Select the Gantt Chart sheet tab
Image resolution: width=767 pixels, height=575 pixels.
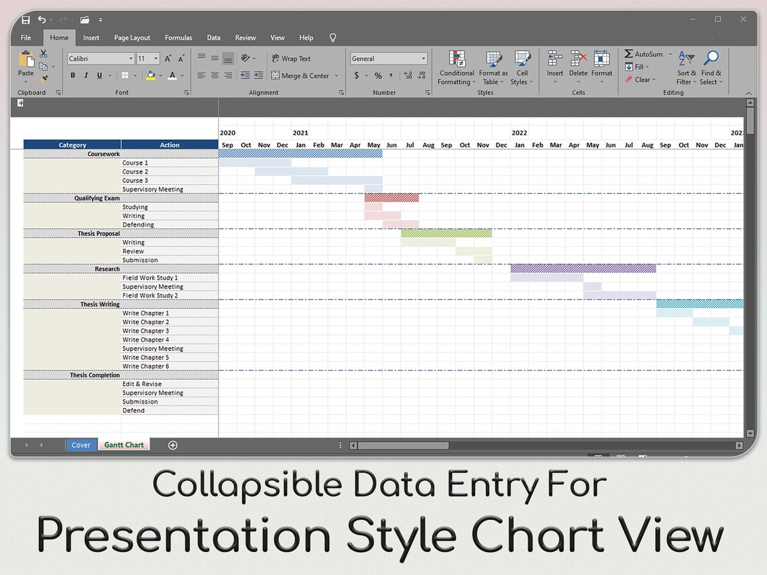[x=124, y=445]
